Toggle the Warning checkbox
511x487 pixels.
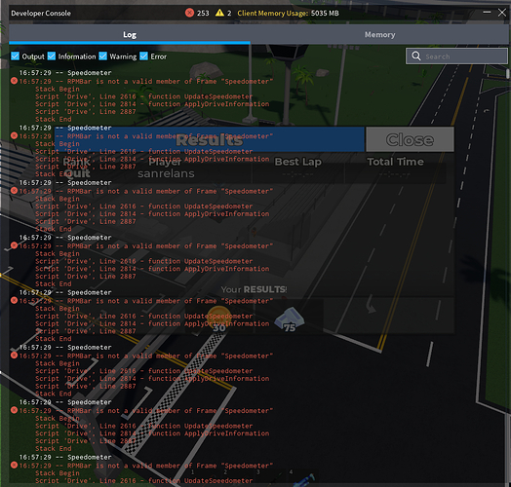coord(103,56)
